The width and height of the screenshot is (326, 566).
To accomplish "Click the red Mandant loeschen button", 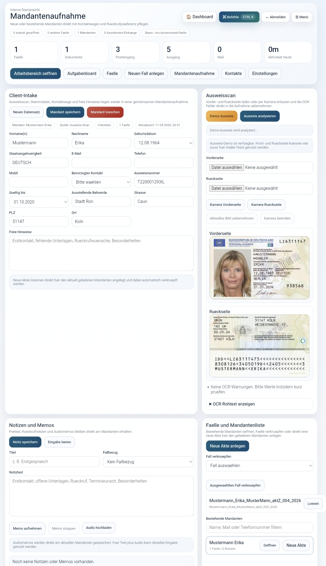I will pos(105,112).
